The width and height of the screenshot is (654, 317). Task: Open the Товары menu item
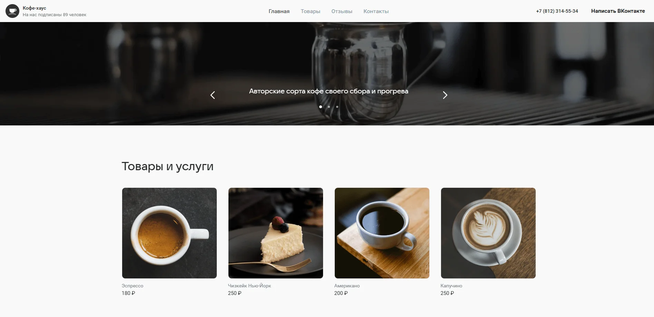(x=310, y=11)
